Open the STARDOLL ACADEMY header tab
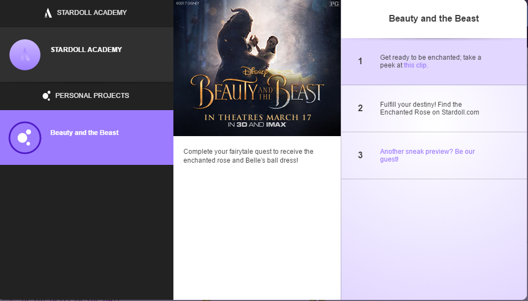The height and width of the screenshot is (301, 528). tap(86, 13)
